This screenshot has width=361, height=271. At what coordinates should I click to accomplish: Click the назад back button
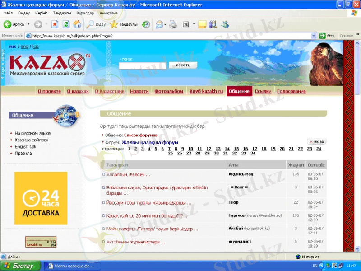click(317, 141)
